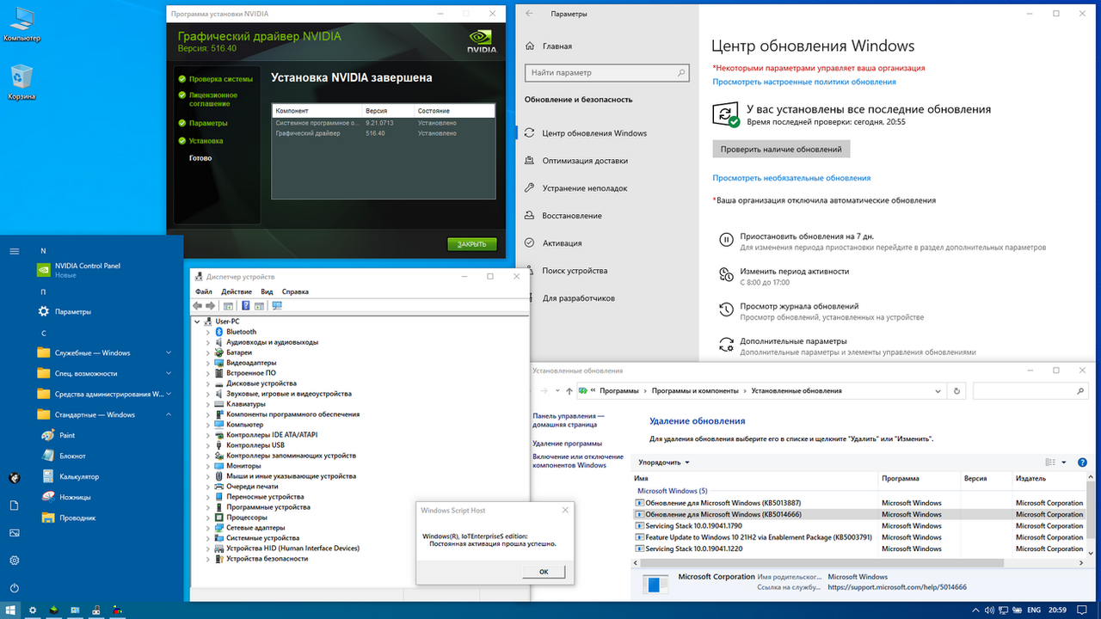1101x619 pixels.
Task: Click Device Manager help question-mark toolbar icon
Action: pos(245,305)
